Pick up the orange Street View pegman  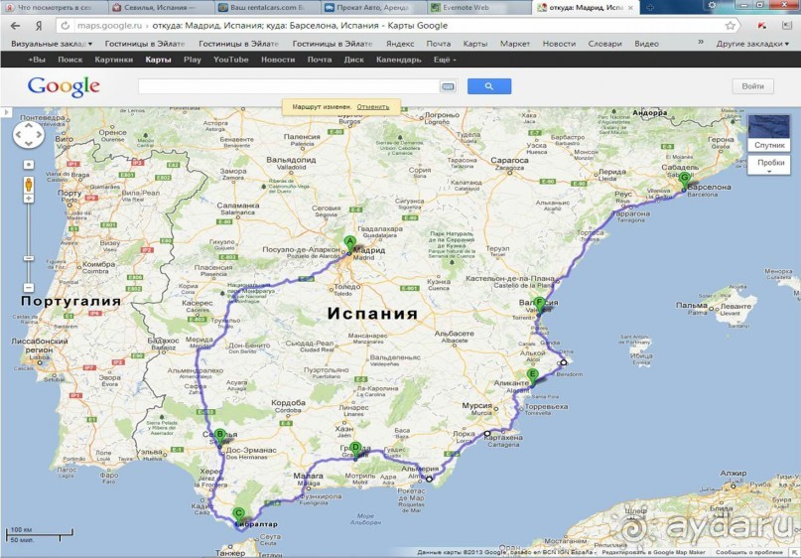28,185
